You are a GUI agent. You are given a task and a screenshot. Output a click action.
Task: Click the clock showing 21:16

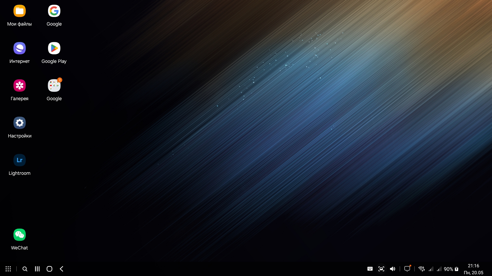coord(473,266)
